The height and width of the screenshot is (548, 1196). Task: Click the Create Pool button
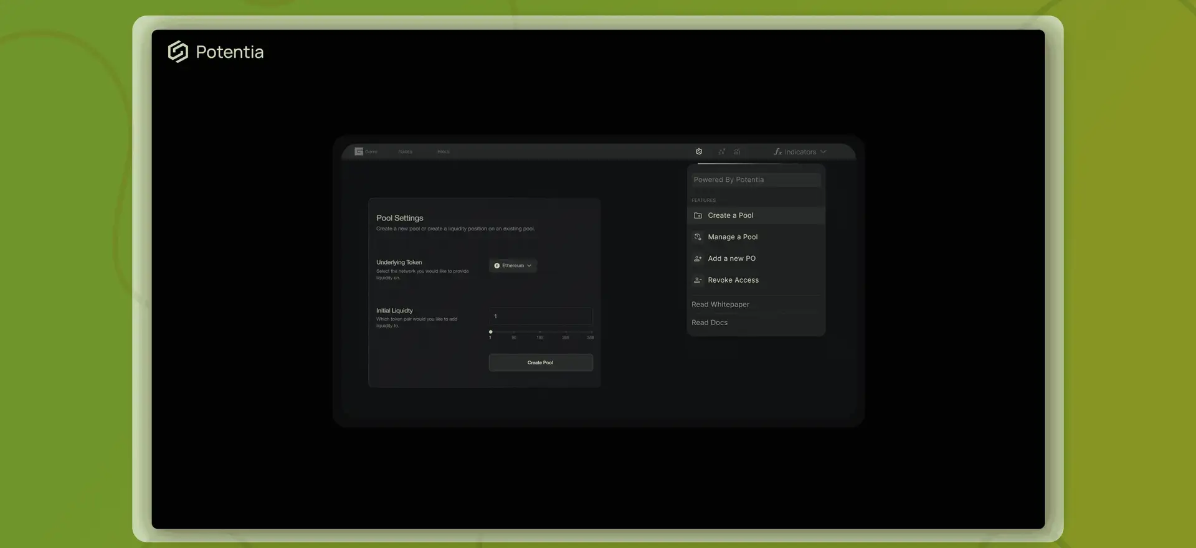(541, 362)
